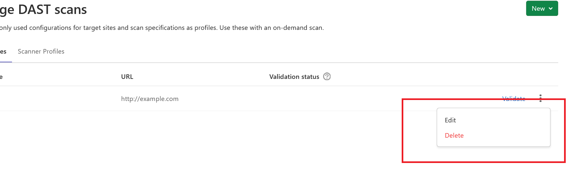Click the on-demand scan sentence ending

point(298,28)
